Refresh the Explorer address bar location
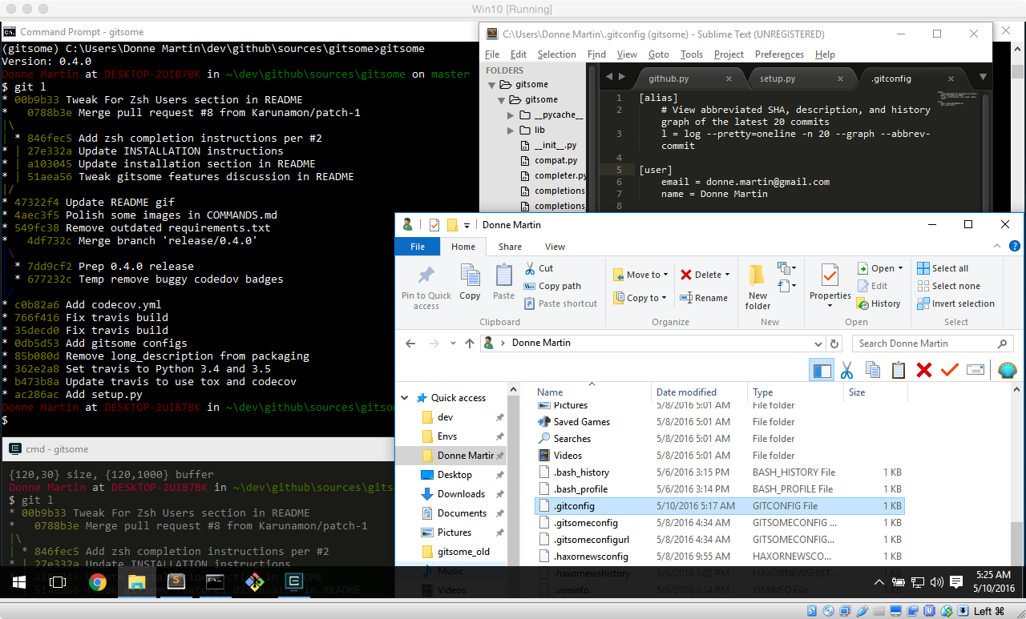The height and width of the screenshot is (619, 1026). pyautogui.click(x=834, y=344)
